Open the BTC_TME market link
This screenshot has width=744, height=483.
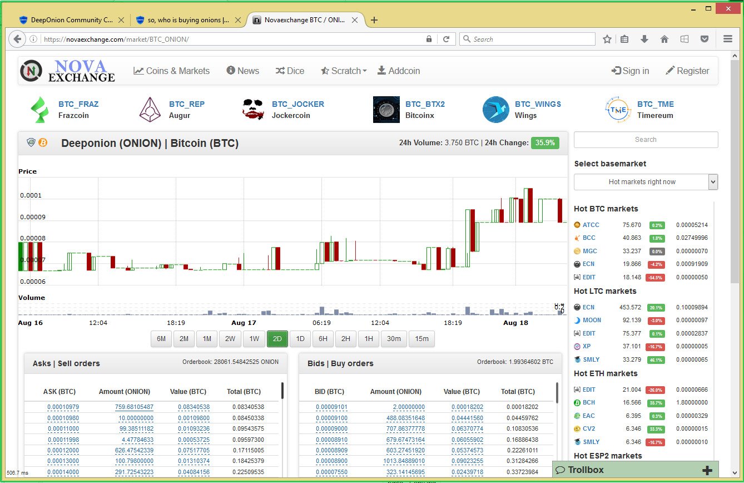tap(656, 104)
